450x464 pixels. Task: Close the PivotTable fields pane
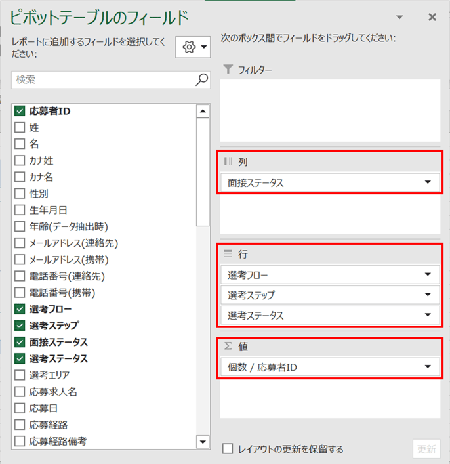click(x=432, y=17)
